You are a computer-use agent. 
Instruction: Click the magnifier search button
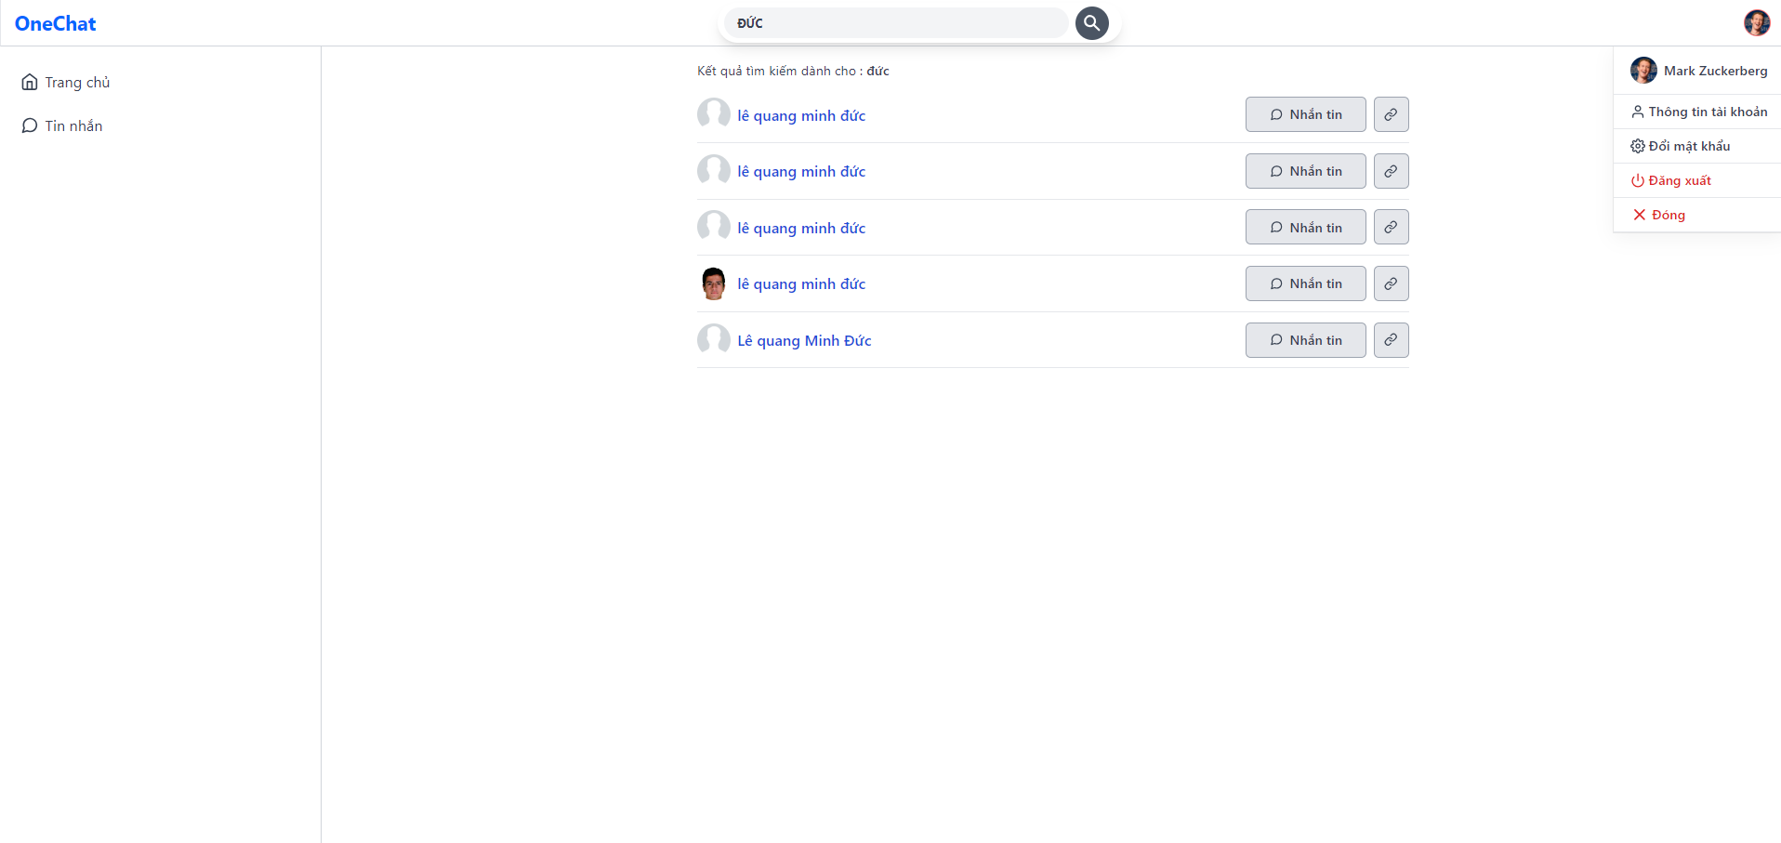[1091, 23]
